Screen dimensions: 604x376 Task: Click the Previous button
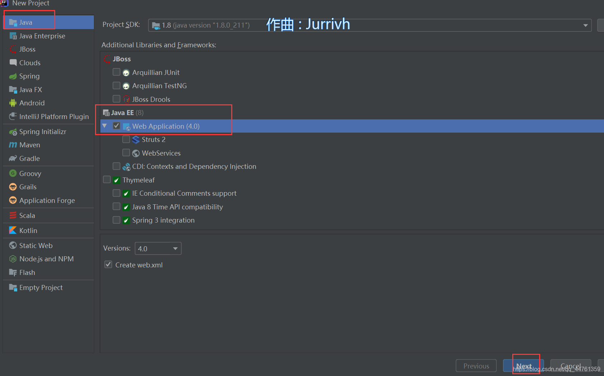[476, 366]
